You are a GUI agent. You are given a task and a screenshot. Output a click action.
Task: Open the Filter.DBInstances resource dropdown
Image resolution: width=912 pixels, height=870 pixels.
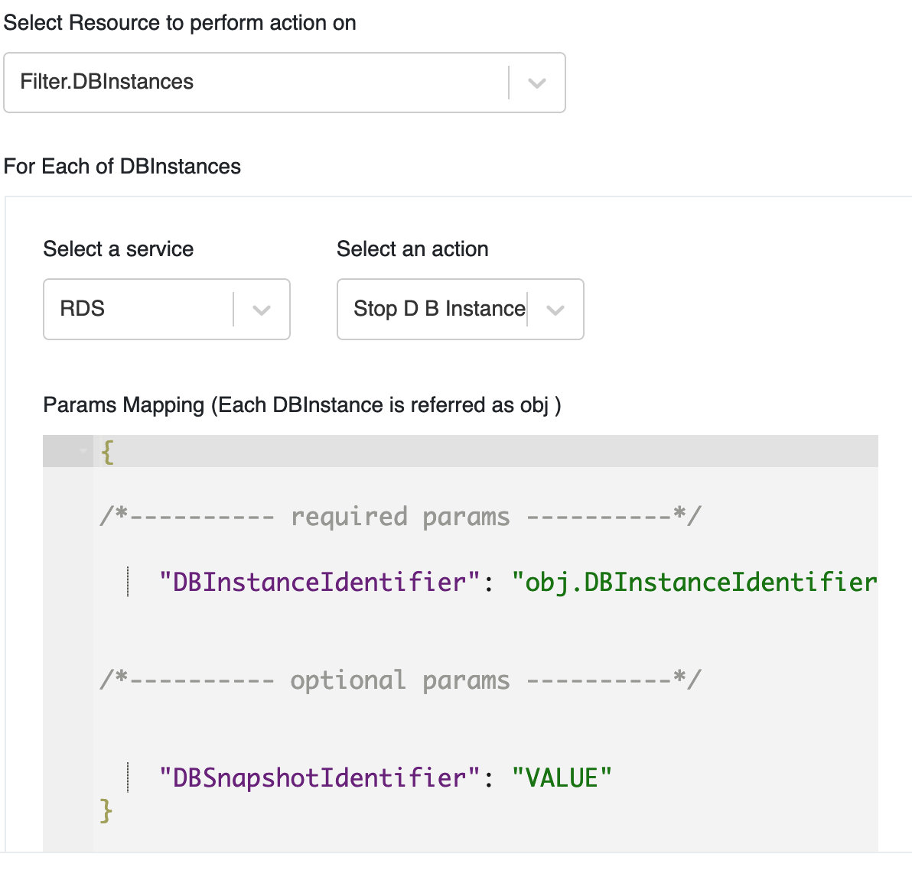[285, 83]
